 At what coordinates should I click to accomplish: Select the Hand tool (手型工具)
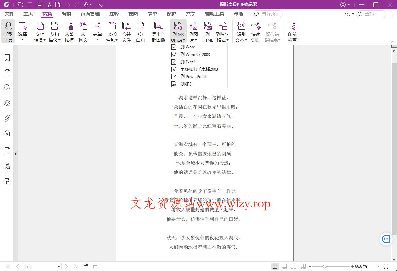pyautogui.click(x=8, y=31)
